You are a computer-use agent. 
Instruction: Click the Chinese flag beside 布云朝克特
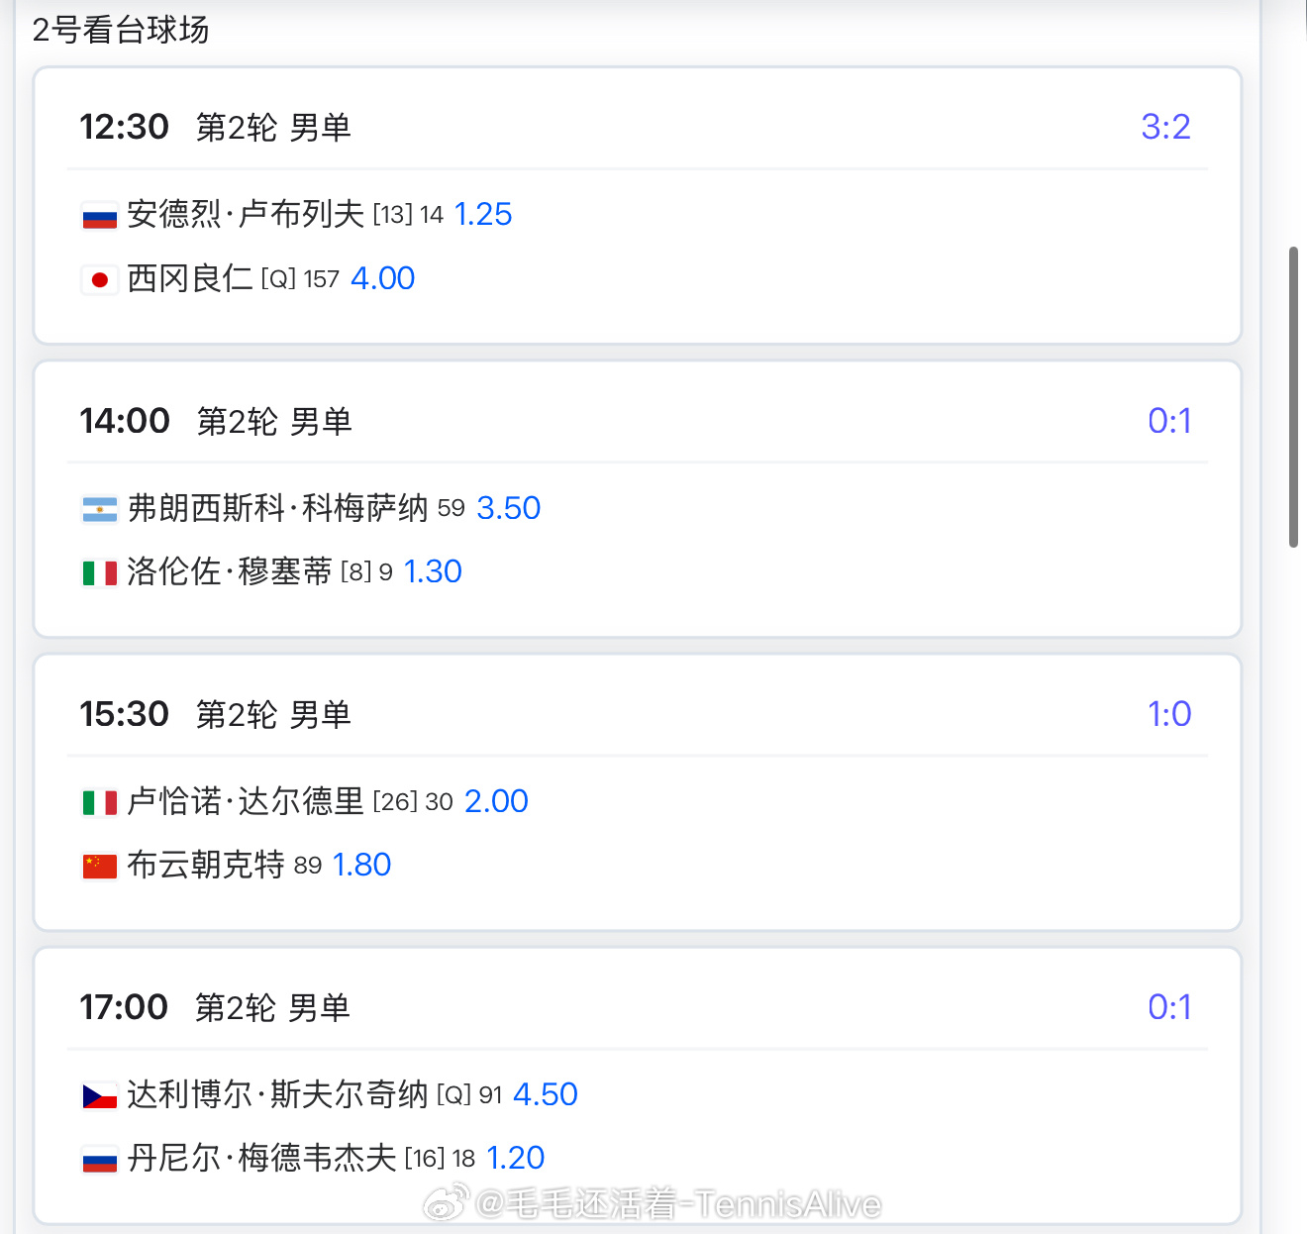[x=99, y=866]
